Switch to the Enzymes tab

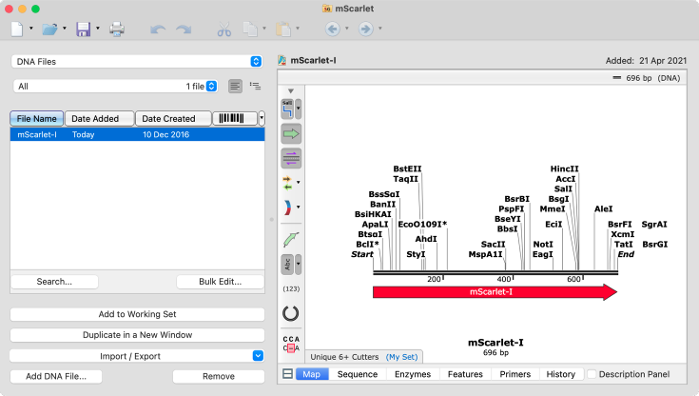413,374
